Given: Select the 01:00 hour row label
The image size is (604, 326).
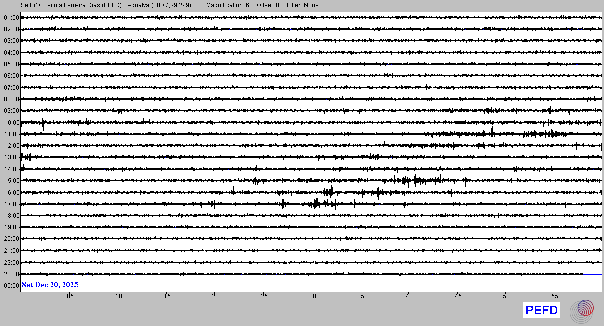Looking at the screenshot, I should tap(11, 18).
